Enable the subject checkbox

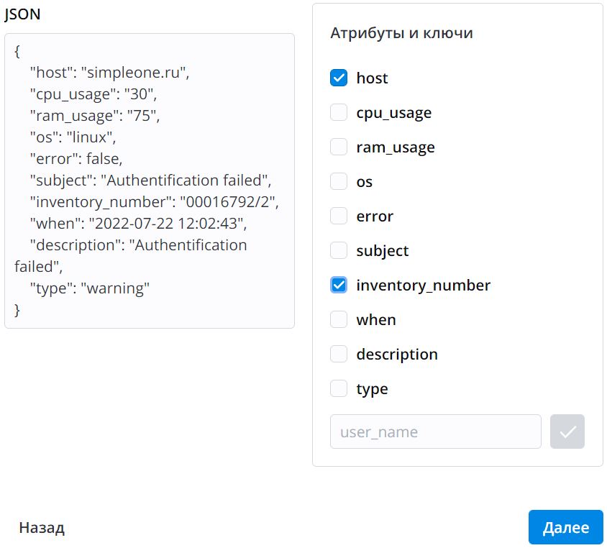click(x=339, y=250)
